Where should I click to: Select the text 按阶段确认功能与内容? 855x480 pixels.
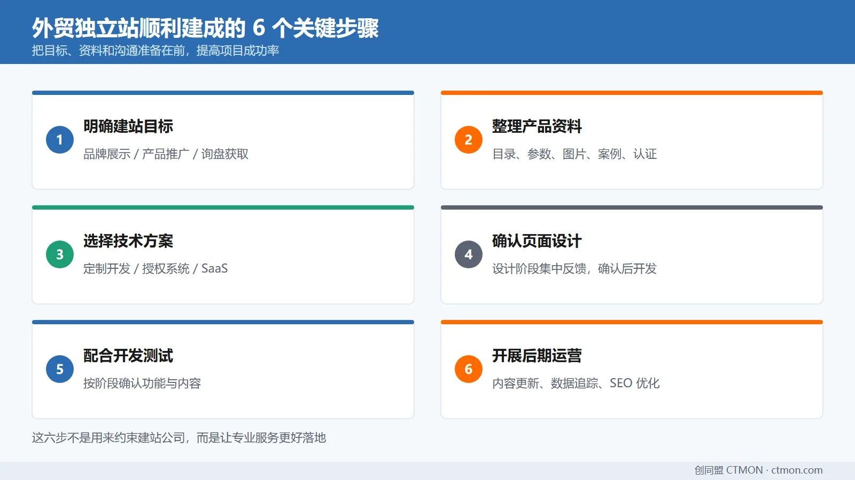click(x=142, y=383)
